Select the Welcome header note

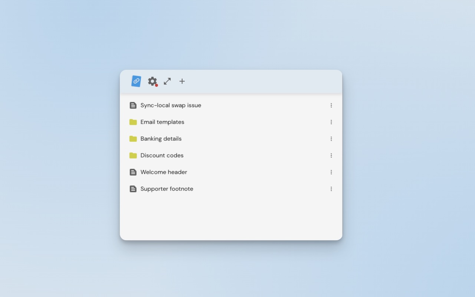(x=164, y=172)
